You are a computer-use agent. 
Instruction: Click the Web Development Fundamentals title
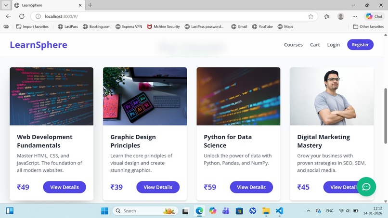click(45, 141)
